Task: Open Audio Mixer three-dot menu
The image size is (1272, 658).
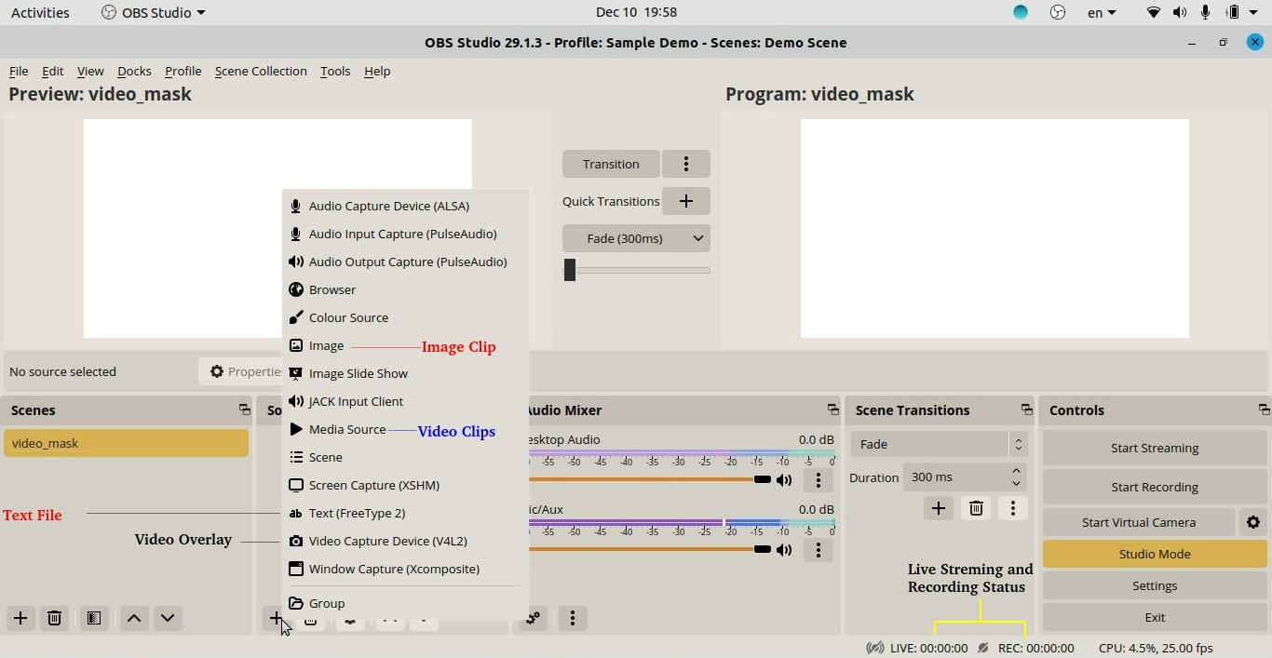Action: pyautogui.click(x=573, y=618)
